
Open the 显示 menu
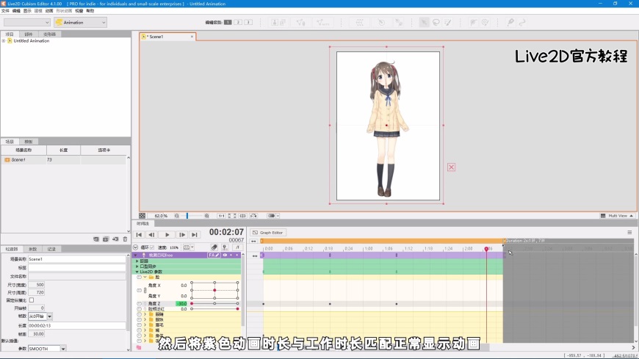[x=27, y=10]
